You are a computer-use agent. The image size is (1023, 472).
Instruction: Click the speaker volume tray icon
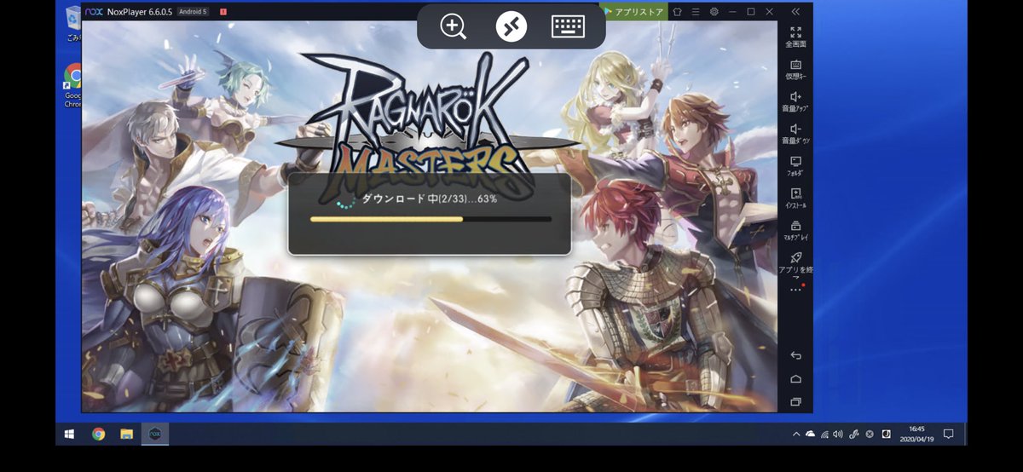pos(839,434)
